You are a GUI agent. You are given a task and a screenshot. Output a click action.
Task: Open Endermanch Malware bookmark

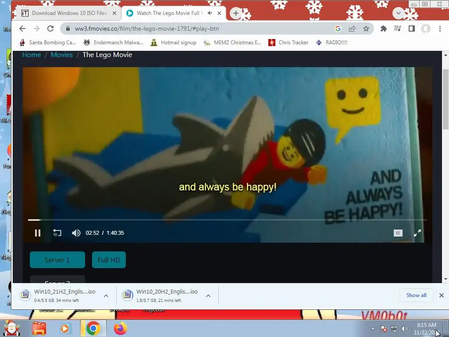coord(114,43)
